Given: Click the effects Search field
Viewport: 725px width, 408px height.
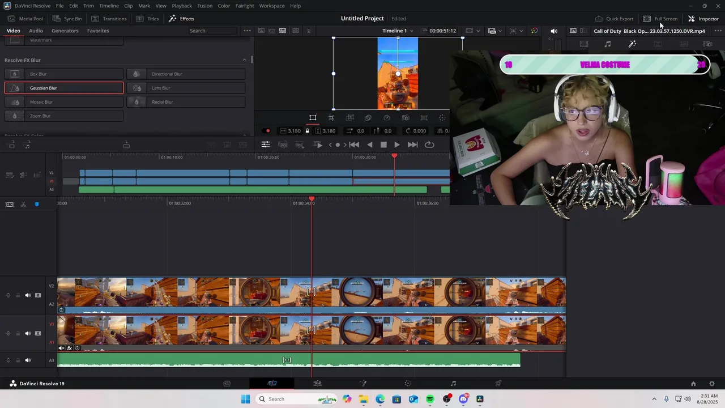Looking at the screenshot, I should coord(212,31).
